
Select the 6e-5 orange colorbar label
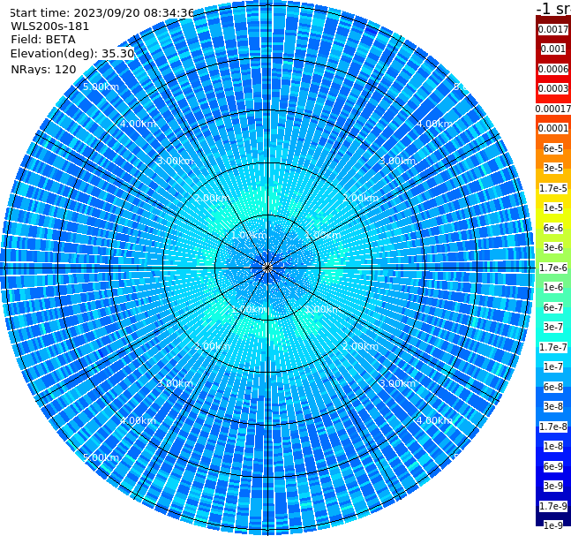(553, 148)
